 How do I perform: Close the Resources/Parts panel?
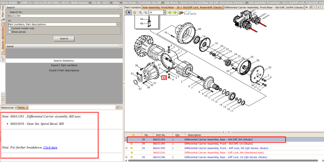click(121, 107)
